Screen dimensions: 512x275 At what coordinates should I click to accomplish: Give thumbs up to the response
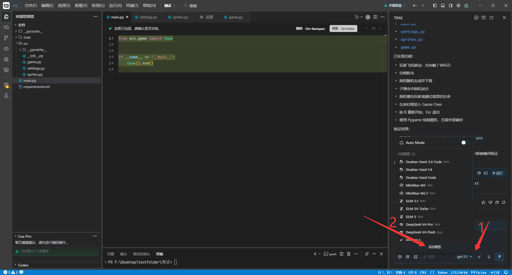483,203
